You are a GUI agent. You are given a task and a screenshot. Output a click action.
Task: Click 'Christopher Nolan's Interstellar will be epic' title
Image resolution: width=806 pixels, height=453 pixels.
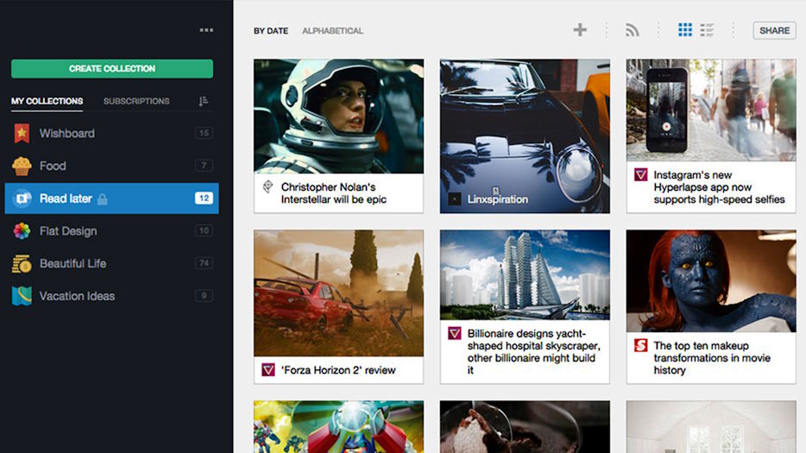pos(334,193)
